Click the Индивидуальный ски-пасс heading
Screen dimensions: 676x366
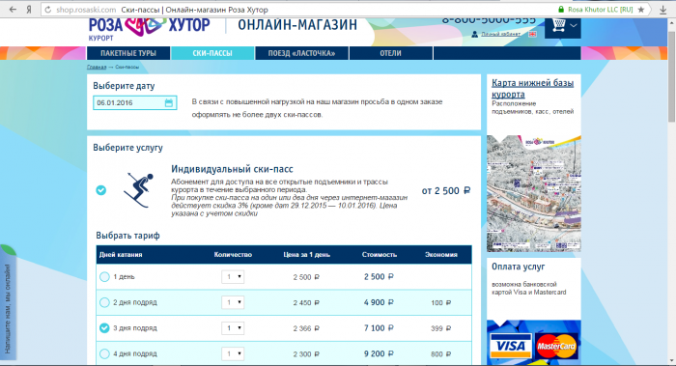point(232,169)
